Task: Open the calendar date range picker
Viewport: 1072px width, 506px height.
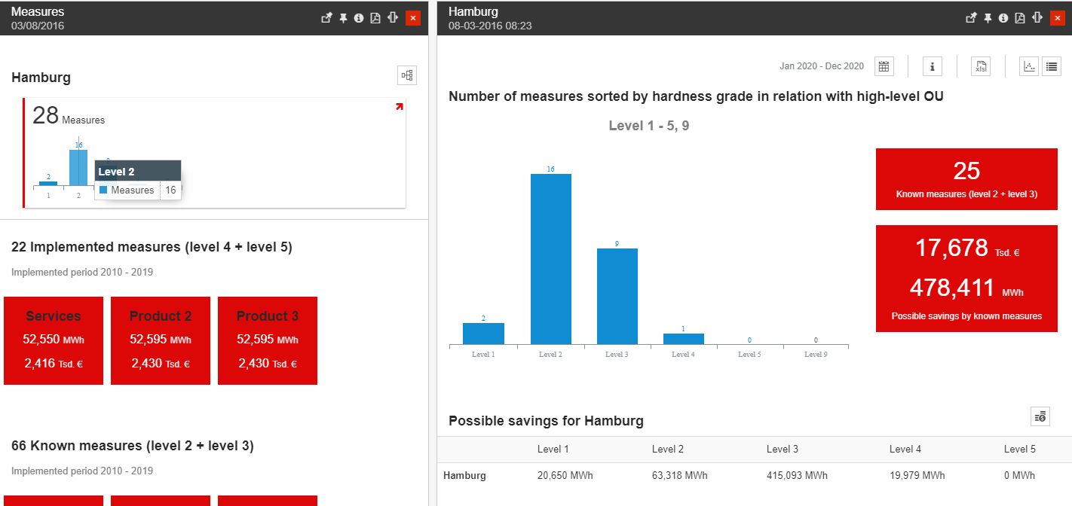Action: pos(884,66)
